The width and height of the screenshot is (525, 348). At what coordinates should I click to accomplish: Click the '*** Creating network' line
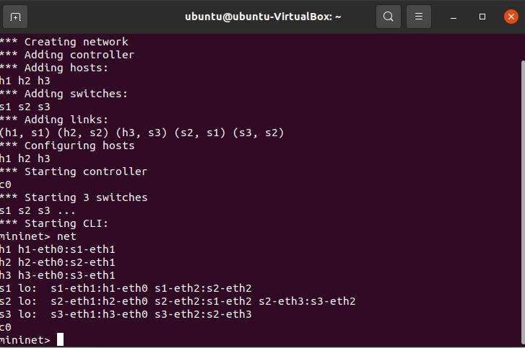[x=64, y=42]
